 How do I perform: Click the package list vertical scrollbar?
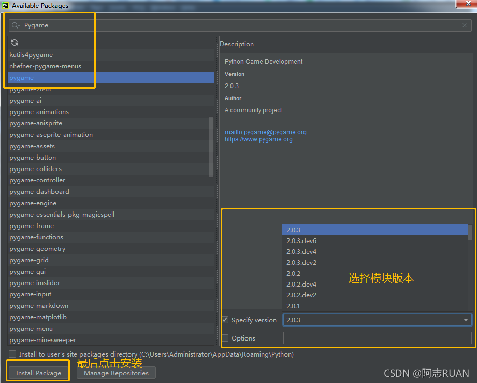(211, 147)
